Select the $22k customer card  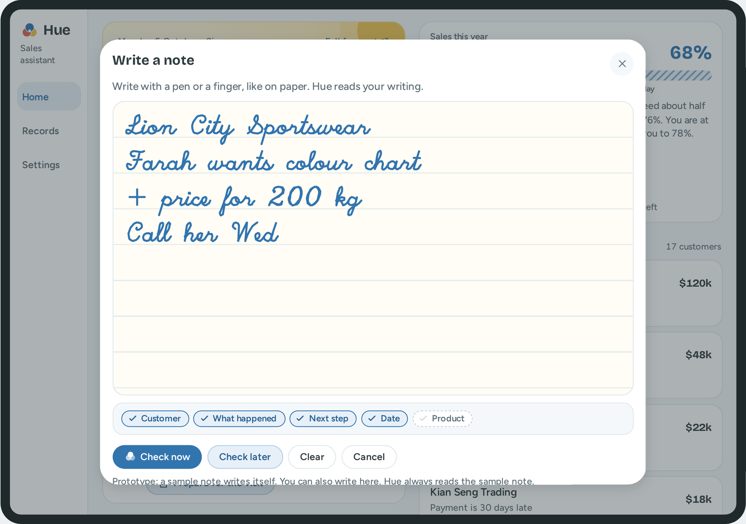pyautogui.click(x=684, y=437)
